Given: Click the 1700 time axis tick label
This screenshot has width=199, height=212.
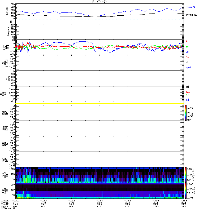Looking at the screenshot, I should click(99, 206).
